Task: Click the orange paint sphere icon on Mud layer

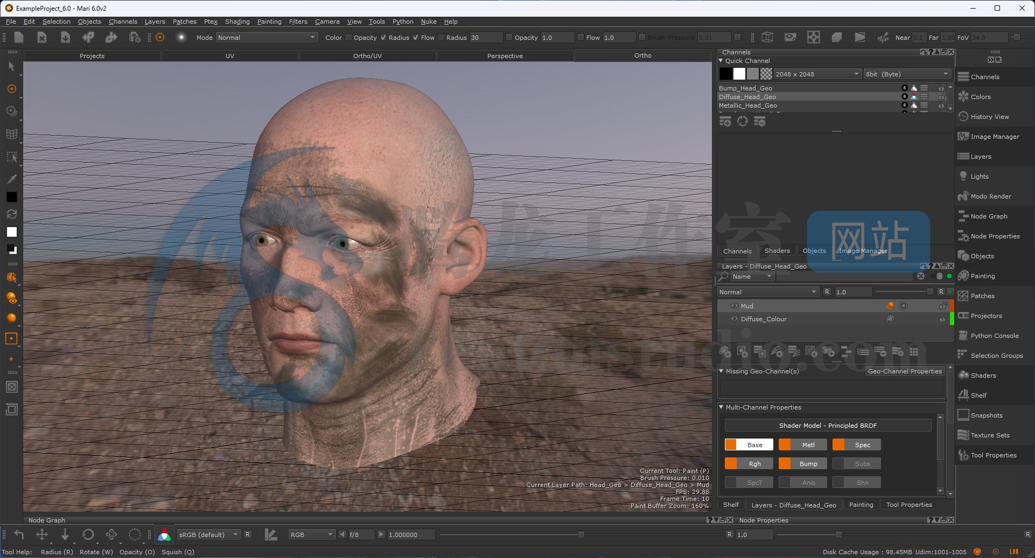Action: coord(891,306)
